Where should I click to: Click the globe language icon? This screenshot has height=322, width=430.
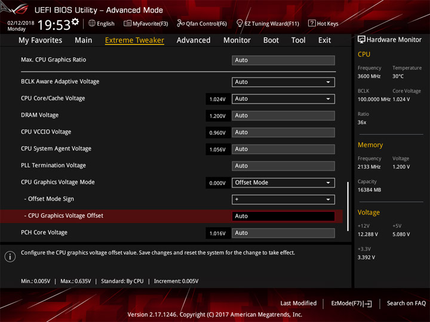92,23
